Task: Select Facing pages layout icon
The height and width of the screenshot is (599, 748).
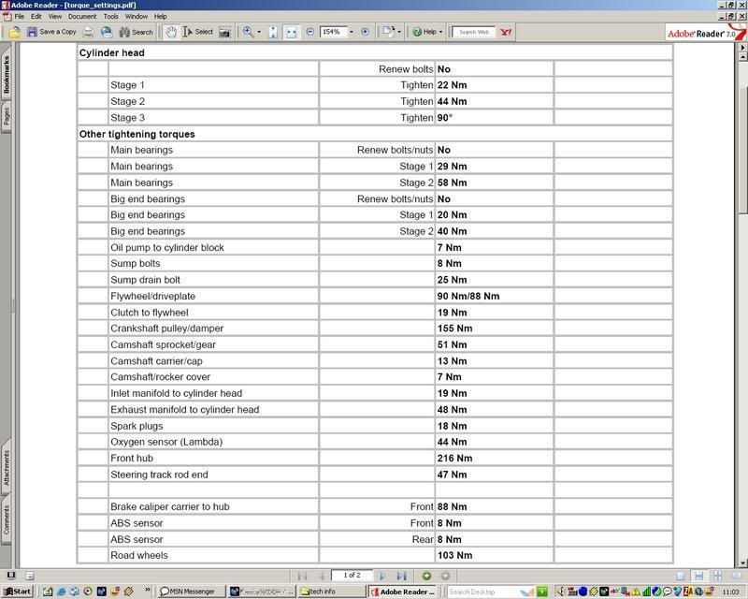Action: tap(736, 577)
